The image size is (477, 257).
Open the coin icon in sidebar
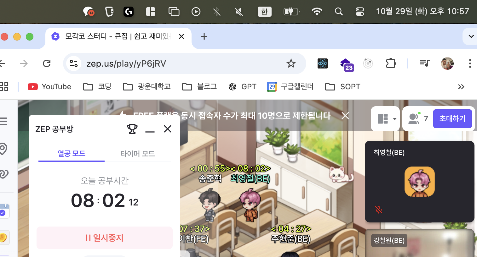click(x=4, y=238)
